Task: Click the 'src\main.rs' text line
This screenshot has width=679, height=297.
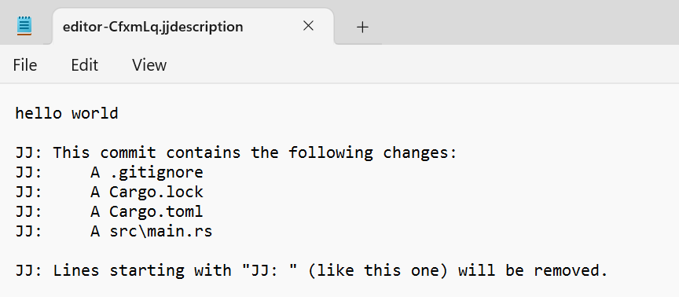Action: [x=114, y=232]
